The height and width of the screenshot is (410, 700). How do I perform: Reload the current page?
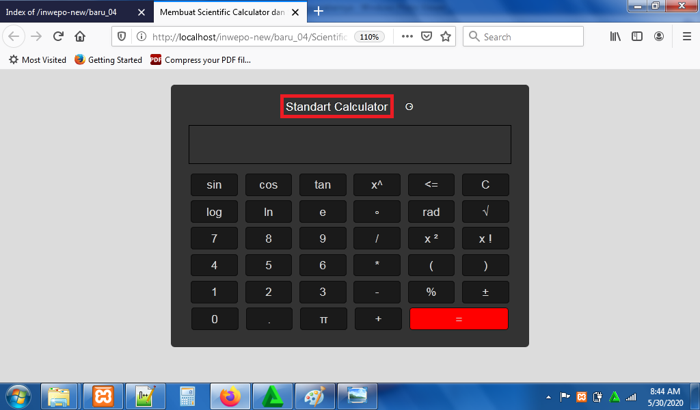(58, 37)
